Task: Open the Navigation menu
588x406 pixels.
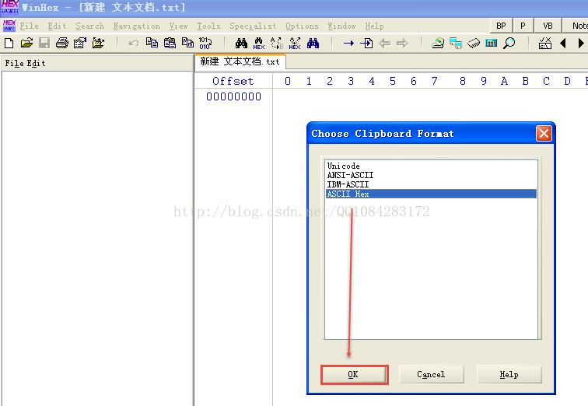Action: coord(137,26)
